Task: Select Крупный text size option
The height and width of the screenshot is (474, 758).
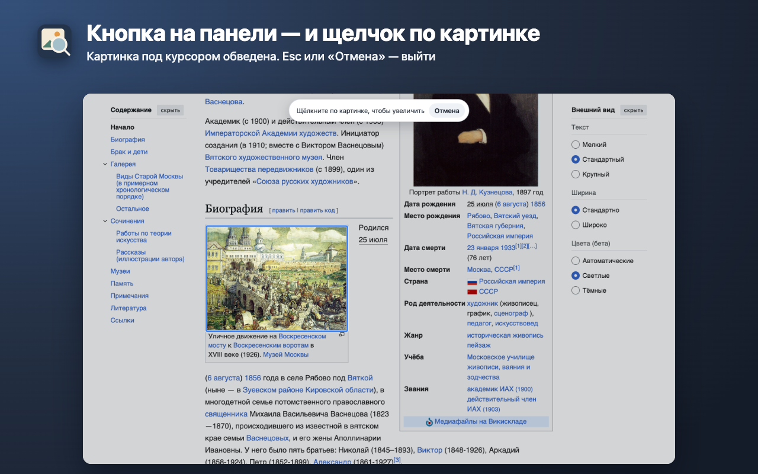Action: [x=575, y=174]
